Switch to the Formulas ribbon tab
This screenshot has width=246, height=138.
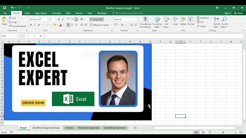click(56, 13)
